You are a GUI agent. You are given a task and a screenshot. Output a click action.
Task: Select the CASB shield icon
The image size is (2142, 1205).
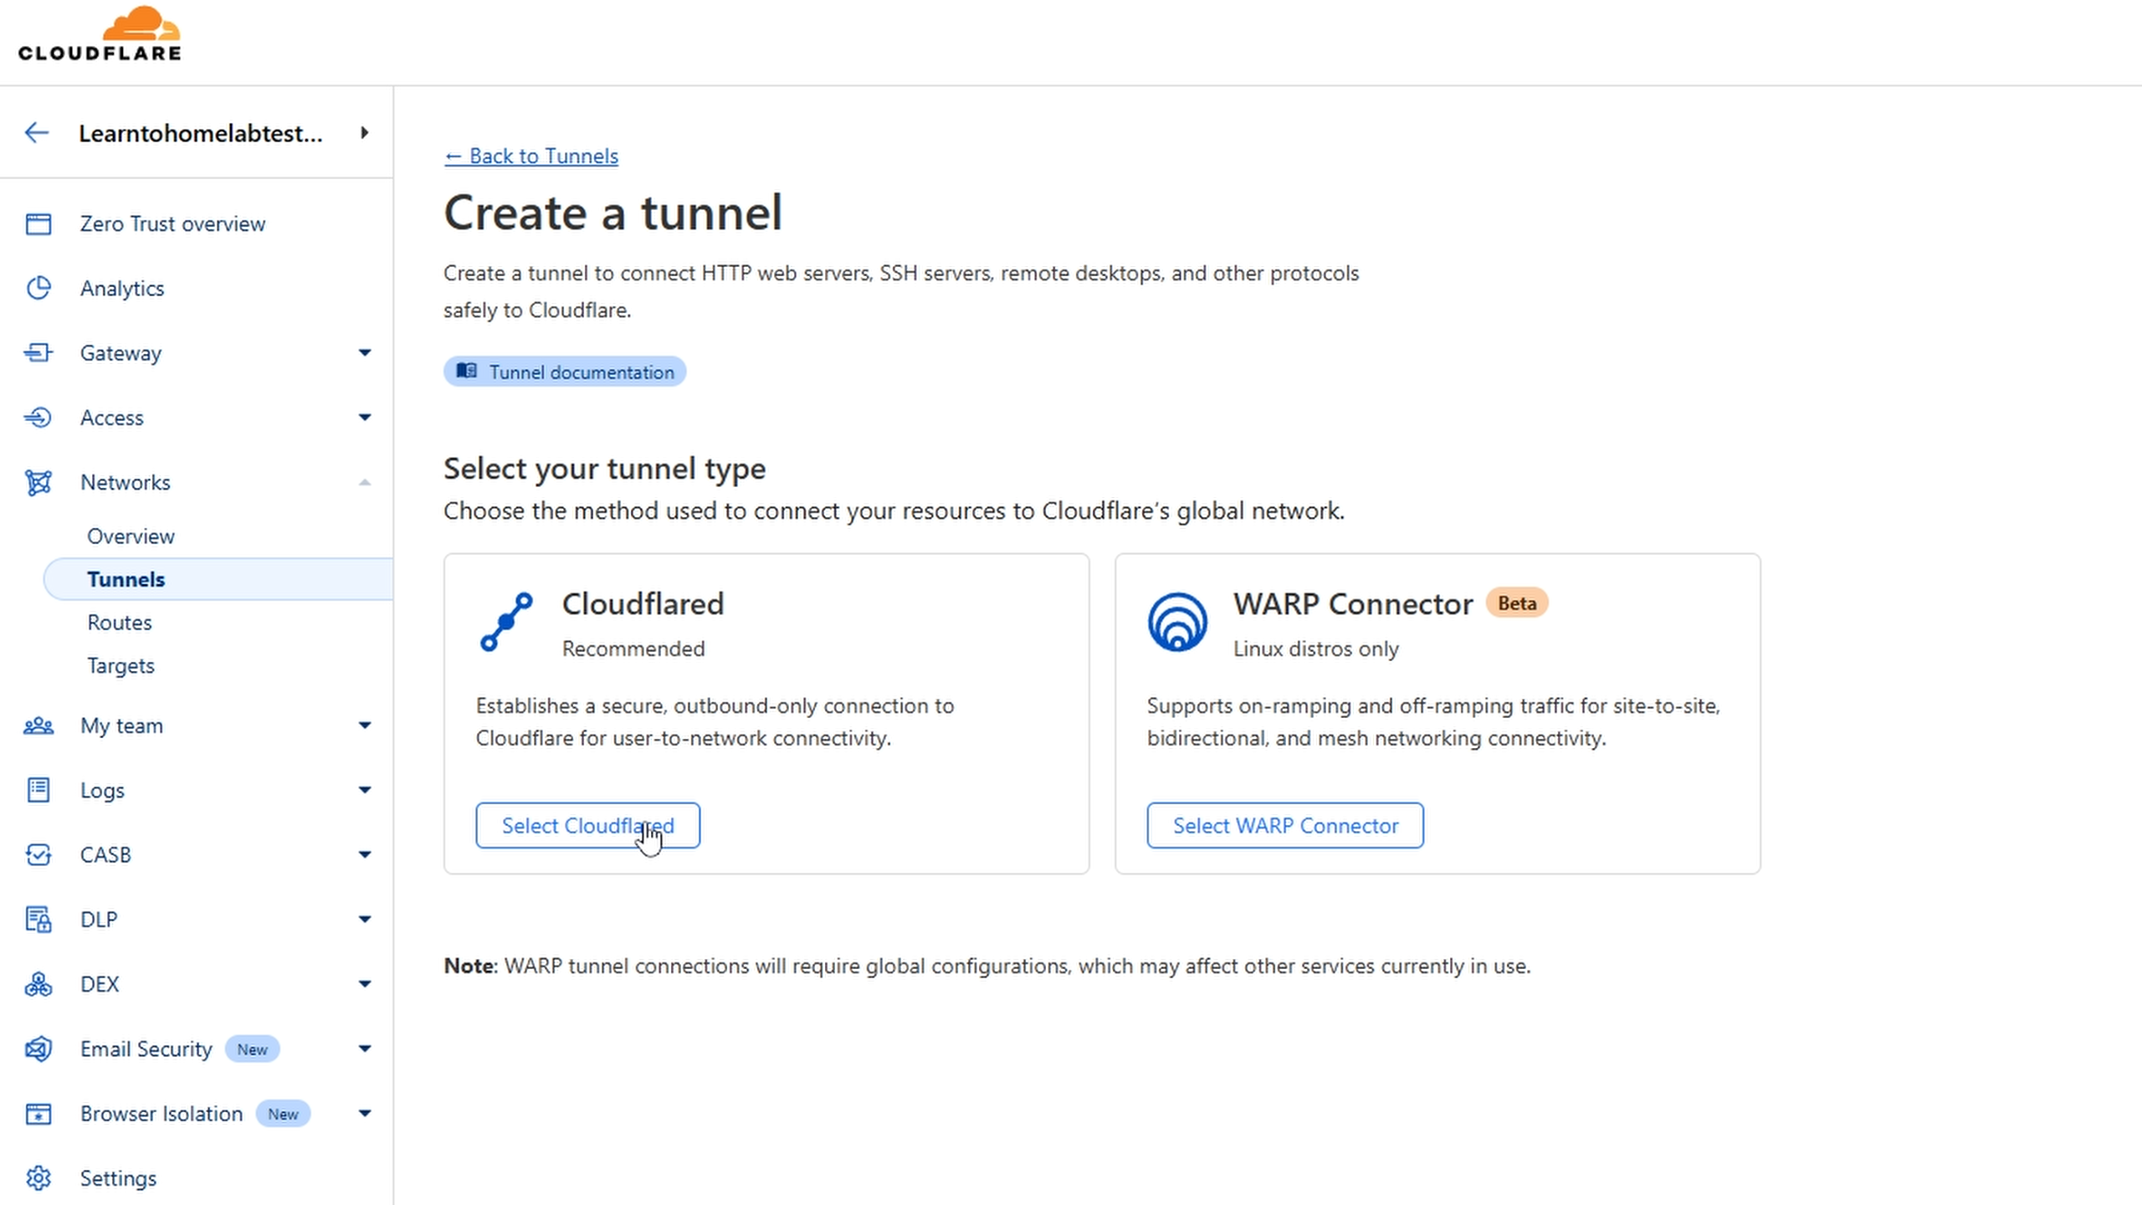(x=38, y=854)
